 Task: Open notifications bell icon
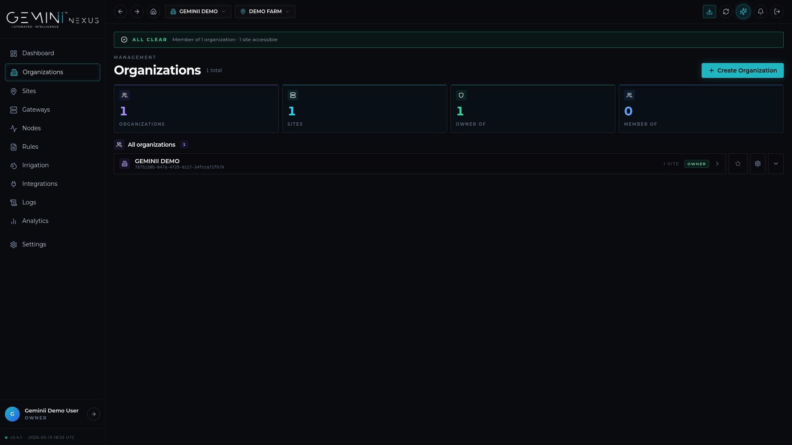(761, 12)
